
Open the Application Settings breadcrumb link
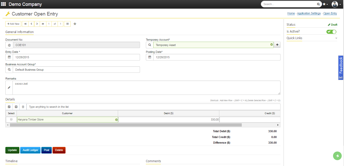(x=309, y=13)
